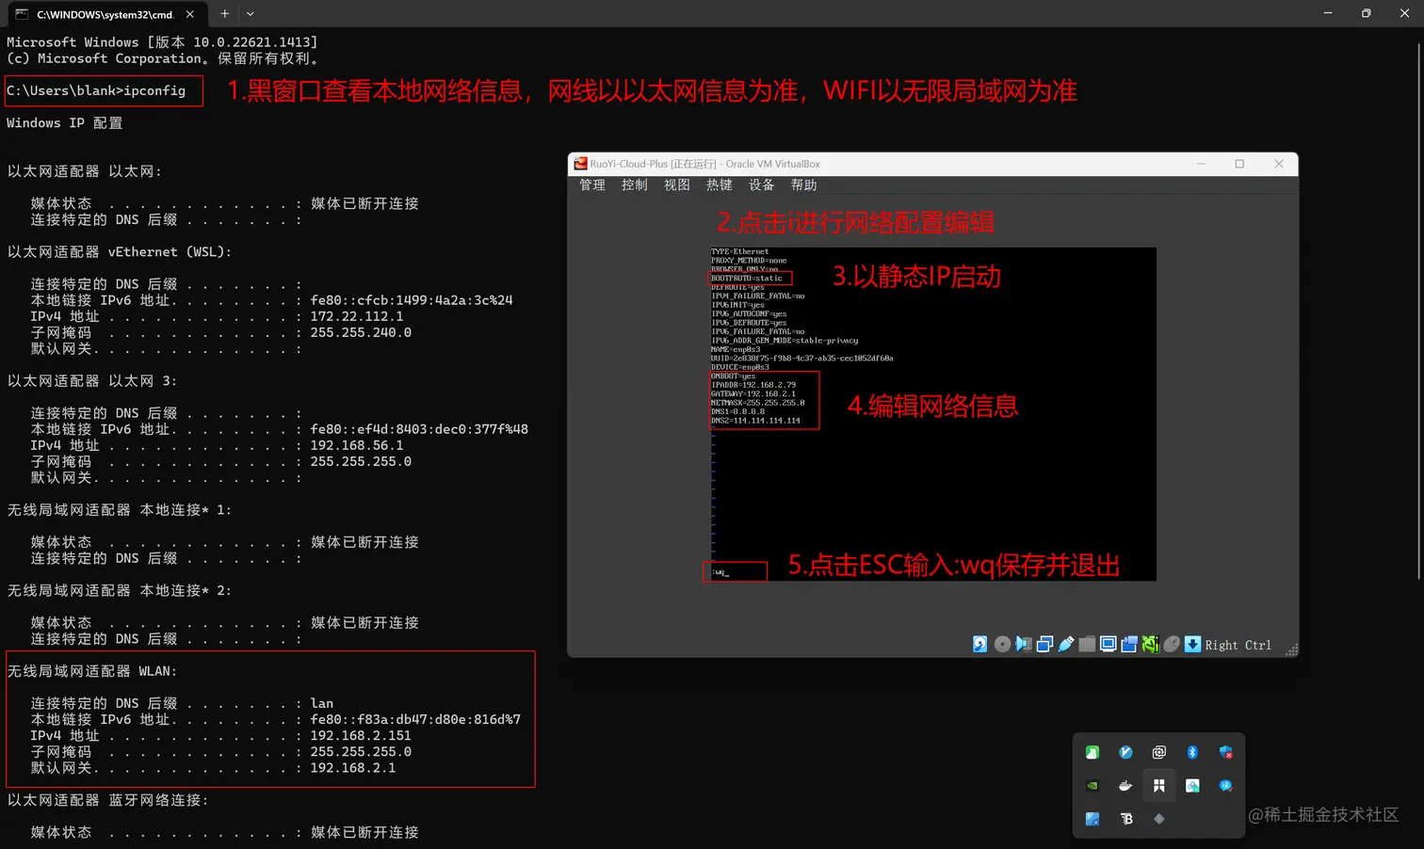Click the network adapters indicator in VirtualBox
This screenshot has width=1424, height=849.
coord(1044,644)
